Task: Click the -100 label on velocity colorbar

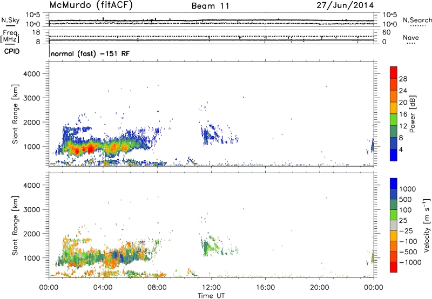Action: point(408,241)
